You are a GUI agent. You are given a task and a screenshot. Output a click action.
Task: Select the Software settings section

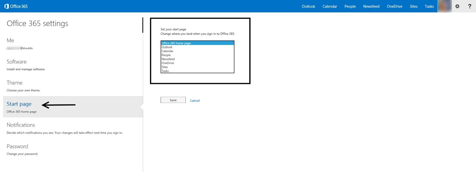click(x=73, y=65)
